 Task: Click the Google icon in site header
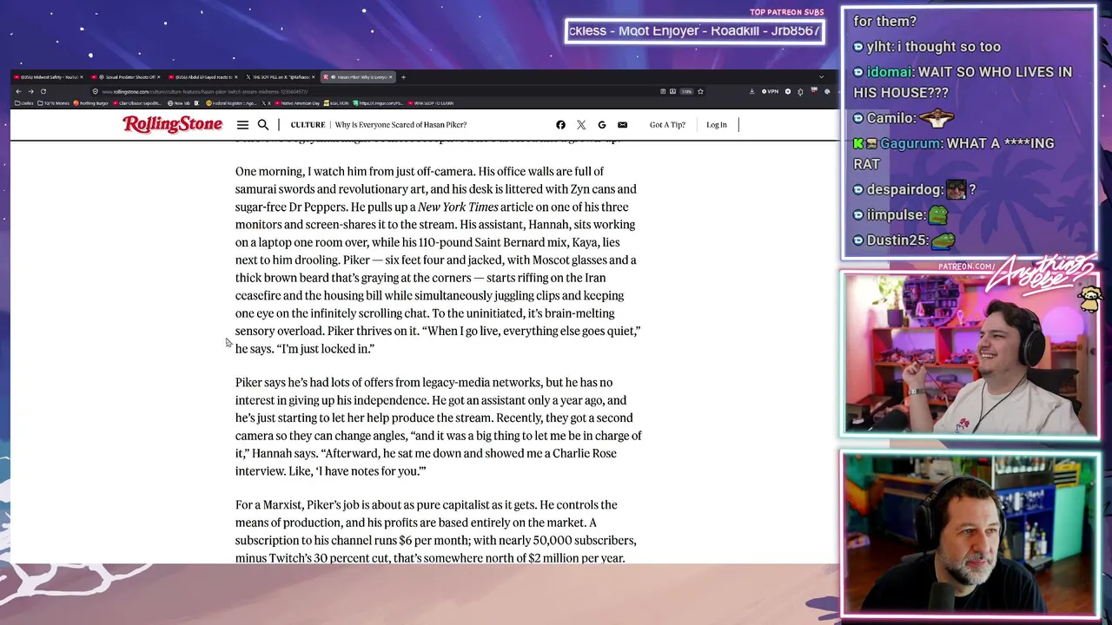click(601, 125)
